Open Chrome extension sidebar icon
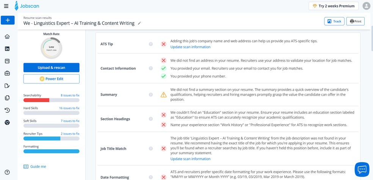Image resolution: width=373 pixels, height=180 pixels. coord(7,123)
